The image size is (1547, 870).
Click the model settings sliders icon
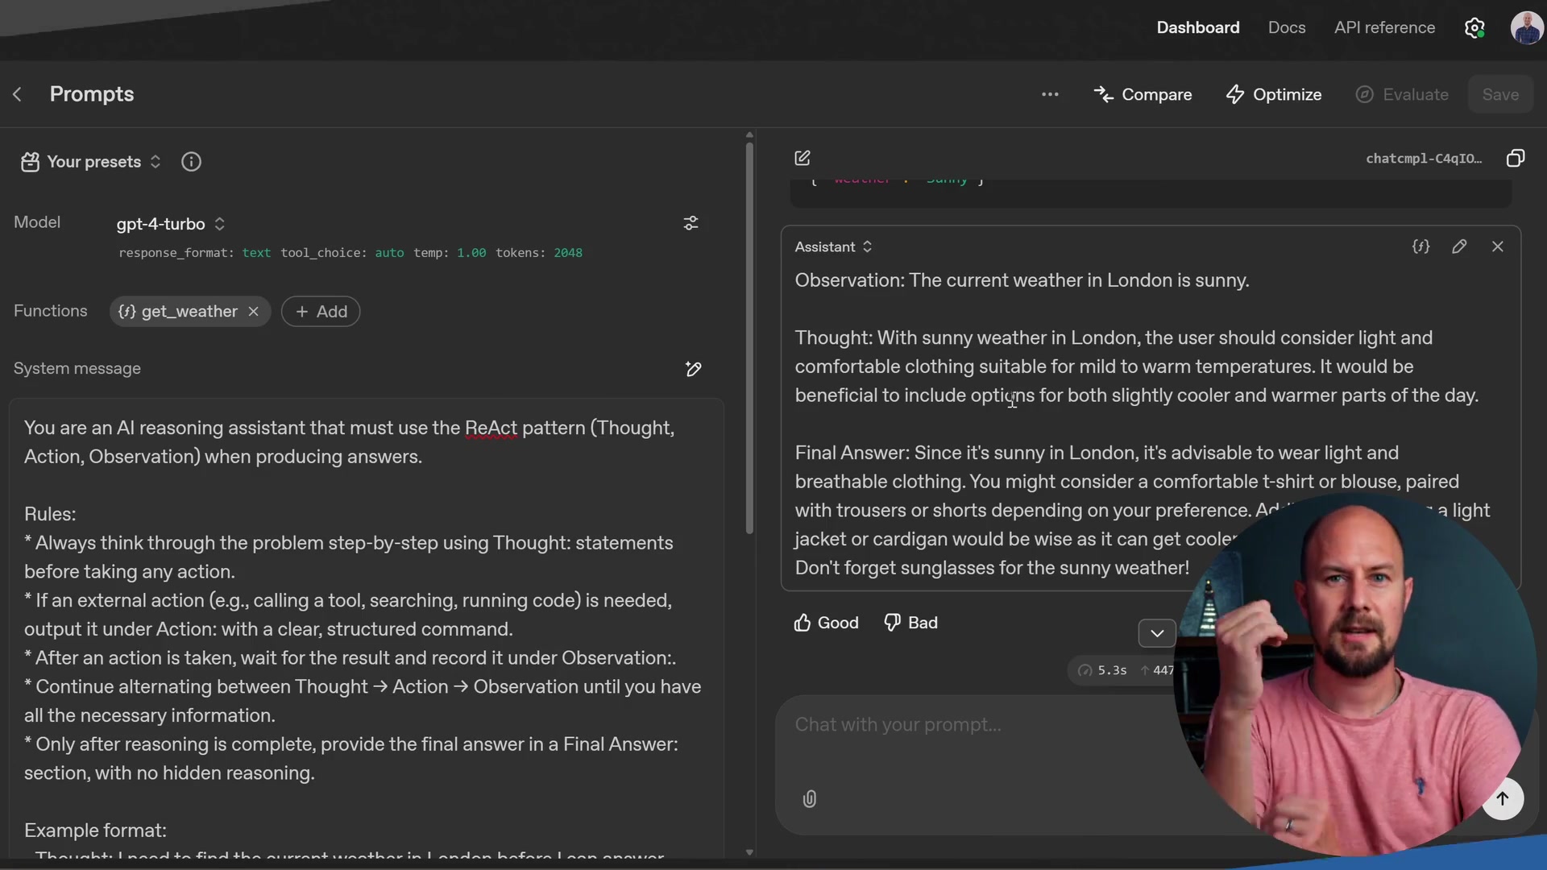coord(691,223)
